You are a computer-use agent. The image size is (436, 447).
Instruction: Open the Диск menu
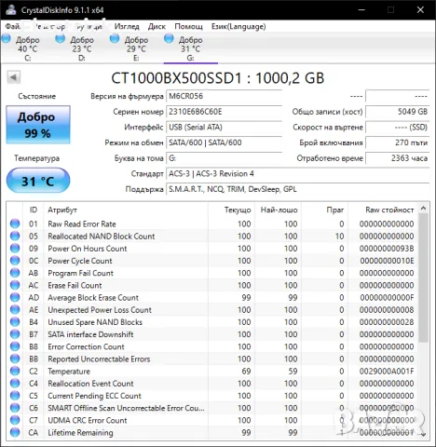coord(157,27)
